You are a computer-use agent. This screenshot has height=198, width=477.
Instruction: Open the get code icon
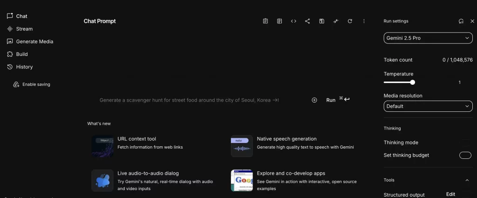pos(293,21)
